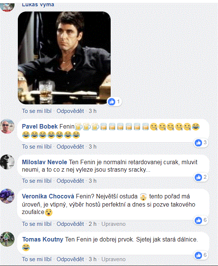
Task: Open Tomas Koutny's name link
Action: 43,240
